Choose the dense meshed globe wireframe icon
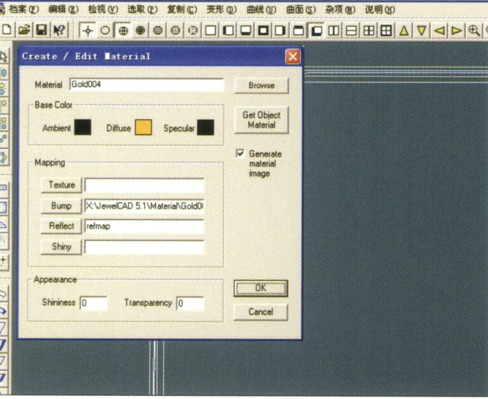Viewport: 488px width, 399px height. click(140, 30)
